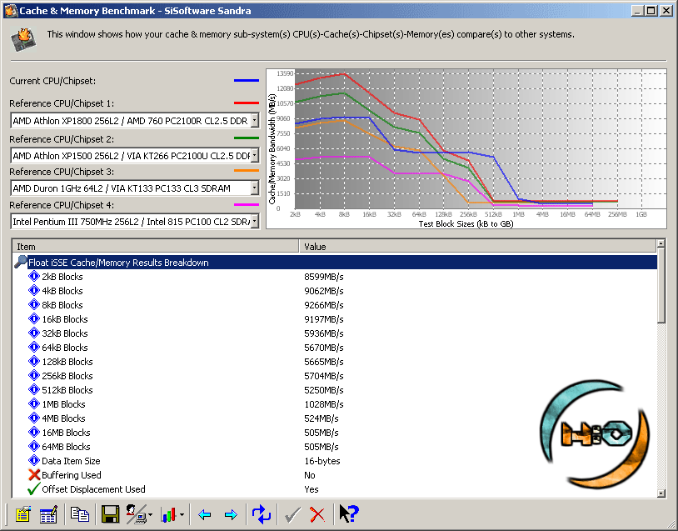Click info icon beside 2kB Blocks

[33, 276]
